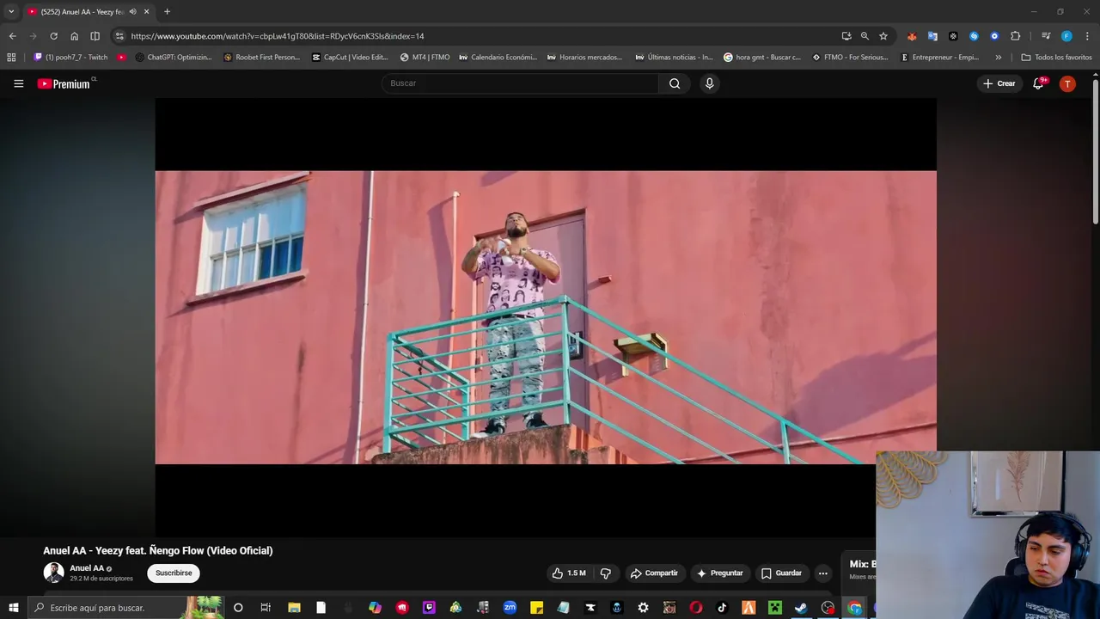This screenshot has width=1100, height=619.
Task: Open browser profile avatar
Action: (x=1066, y=36)
